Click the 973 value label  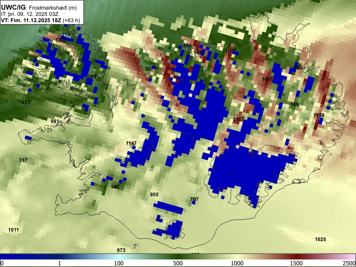tap(121, 250)
